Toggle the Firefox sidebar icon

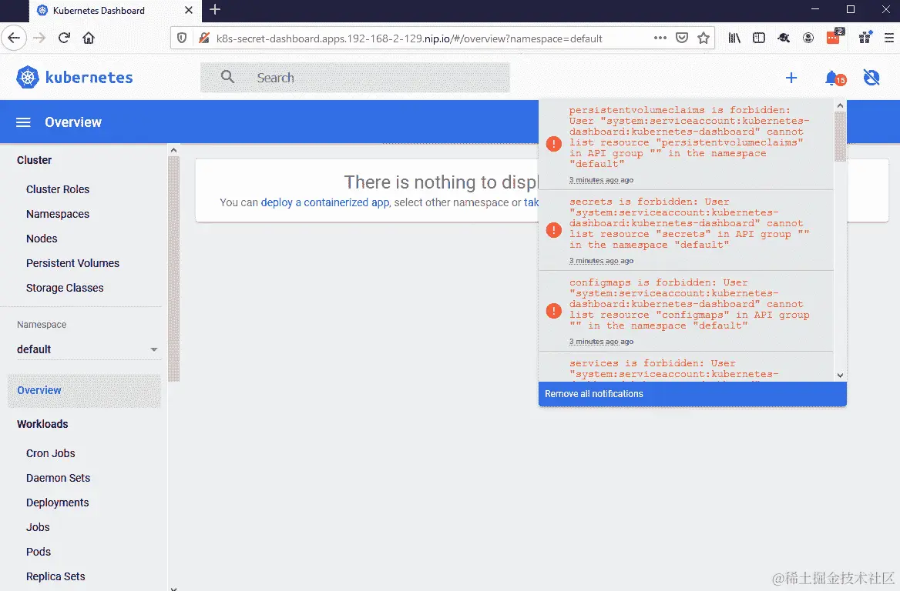point(759,38)
